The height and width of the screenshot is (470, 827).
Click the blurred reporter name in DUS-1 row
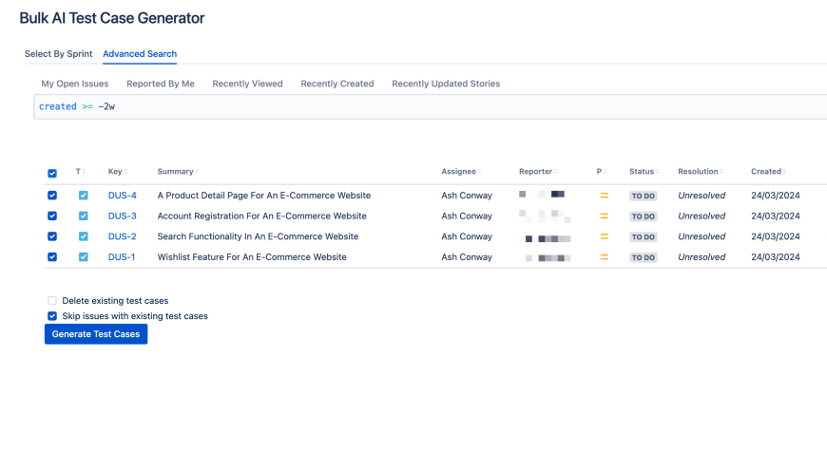[545, 257]
